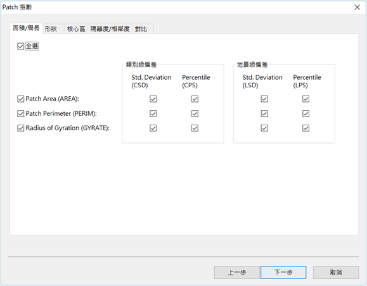Uncheck CSD checkbox for Radius of Gyration
Screen dimensions: 367x286
[x=153, y=128]
